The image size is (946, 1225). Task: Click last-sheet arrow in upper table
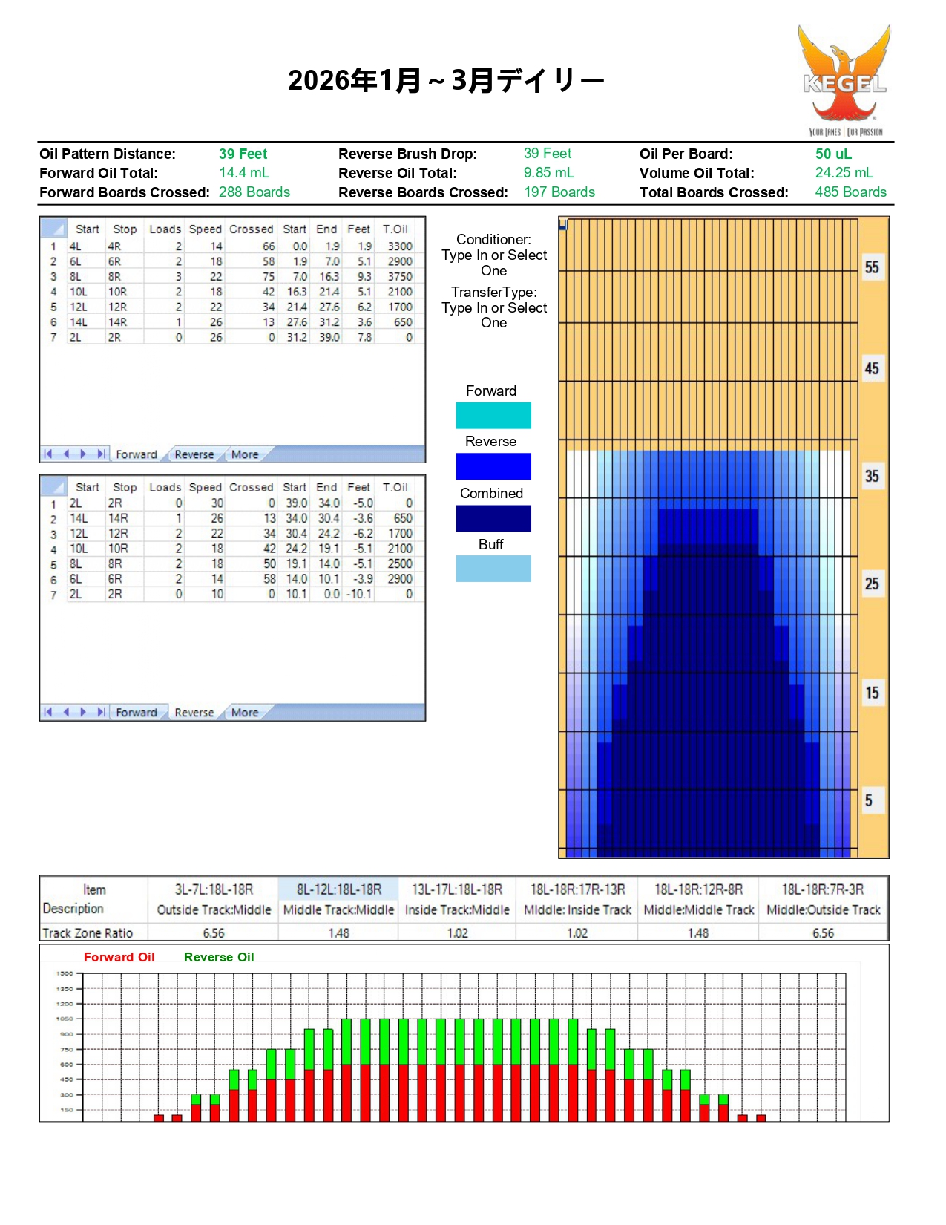(101, 454)
